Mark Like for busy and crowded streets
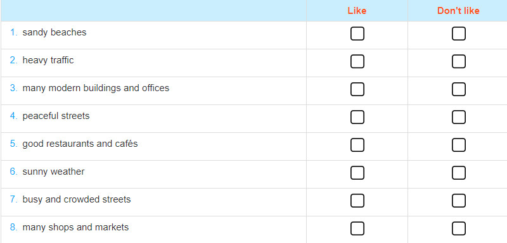This screenshot has height=243, width=507. (x=357, y=201)
